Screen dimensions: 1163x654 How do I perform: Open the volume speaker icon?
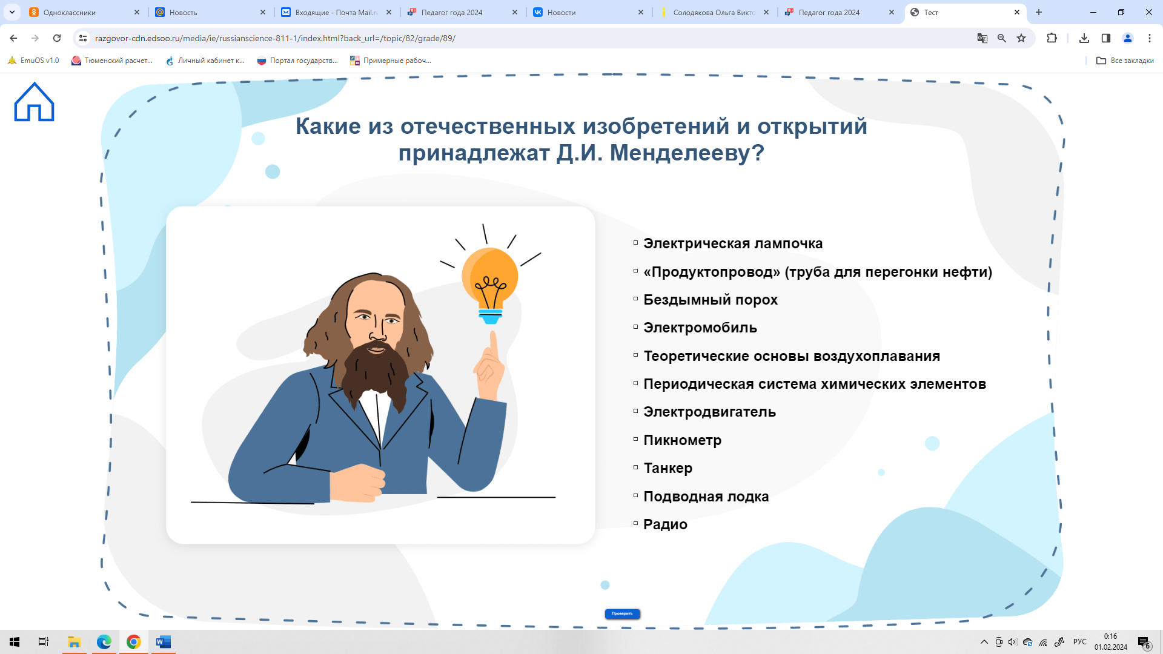[1013, 642]
